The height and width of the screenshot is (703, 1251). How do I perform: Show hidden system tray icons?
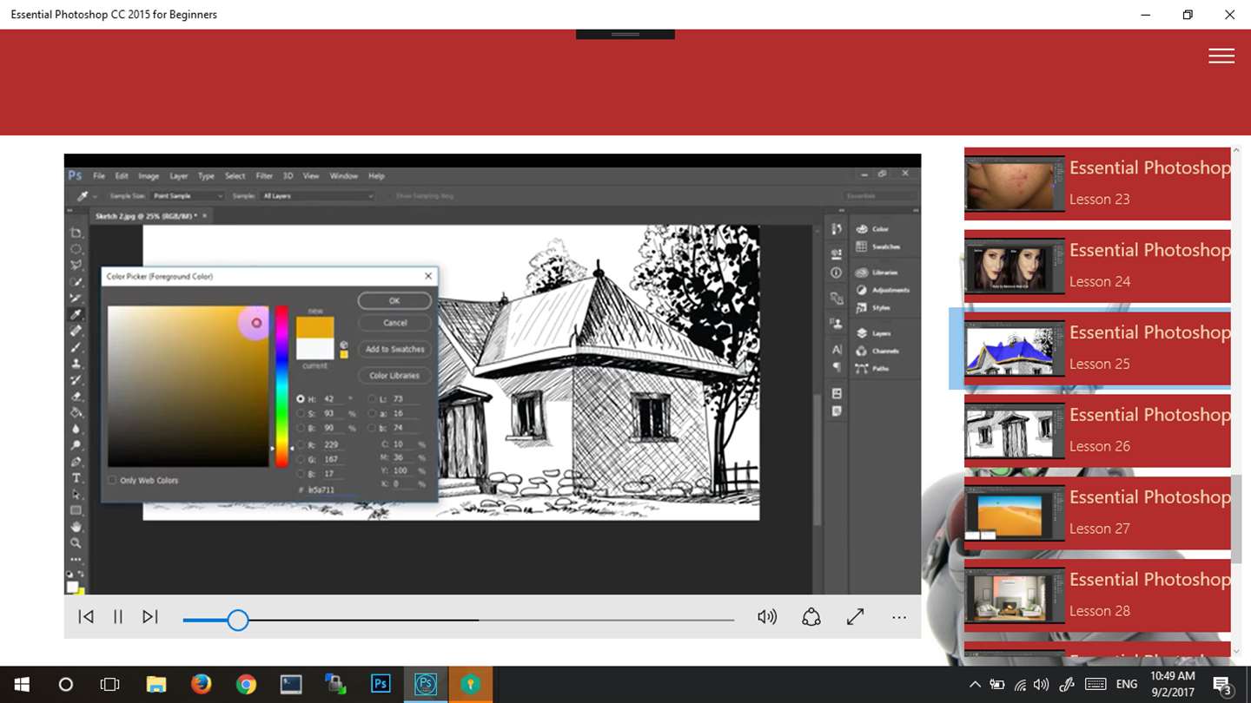[x=975, y=685]
